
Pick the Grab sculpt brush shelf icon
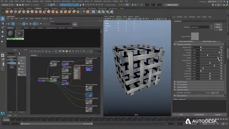(x=20, y=12)
